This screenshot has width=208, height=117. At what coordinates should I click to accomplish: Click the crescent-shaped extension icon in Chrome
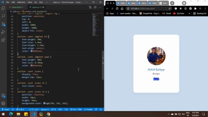pyautogui.click(x=190, y=9)
